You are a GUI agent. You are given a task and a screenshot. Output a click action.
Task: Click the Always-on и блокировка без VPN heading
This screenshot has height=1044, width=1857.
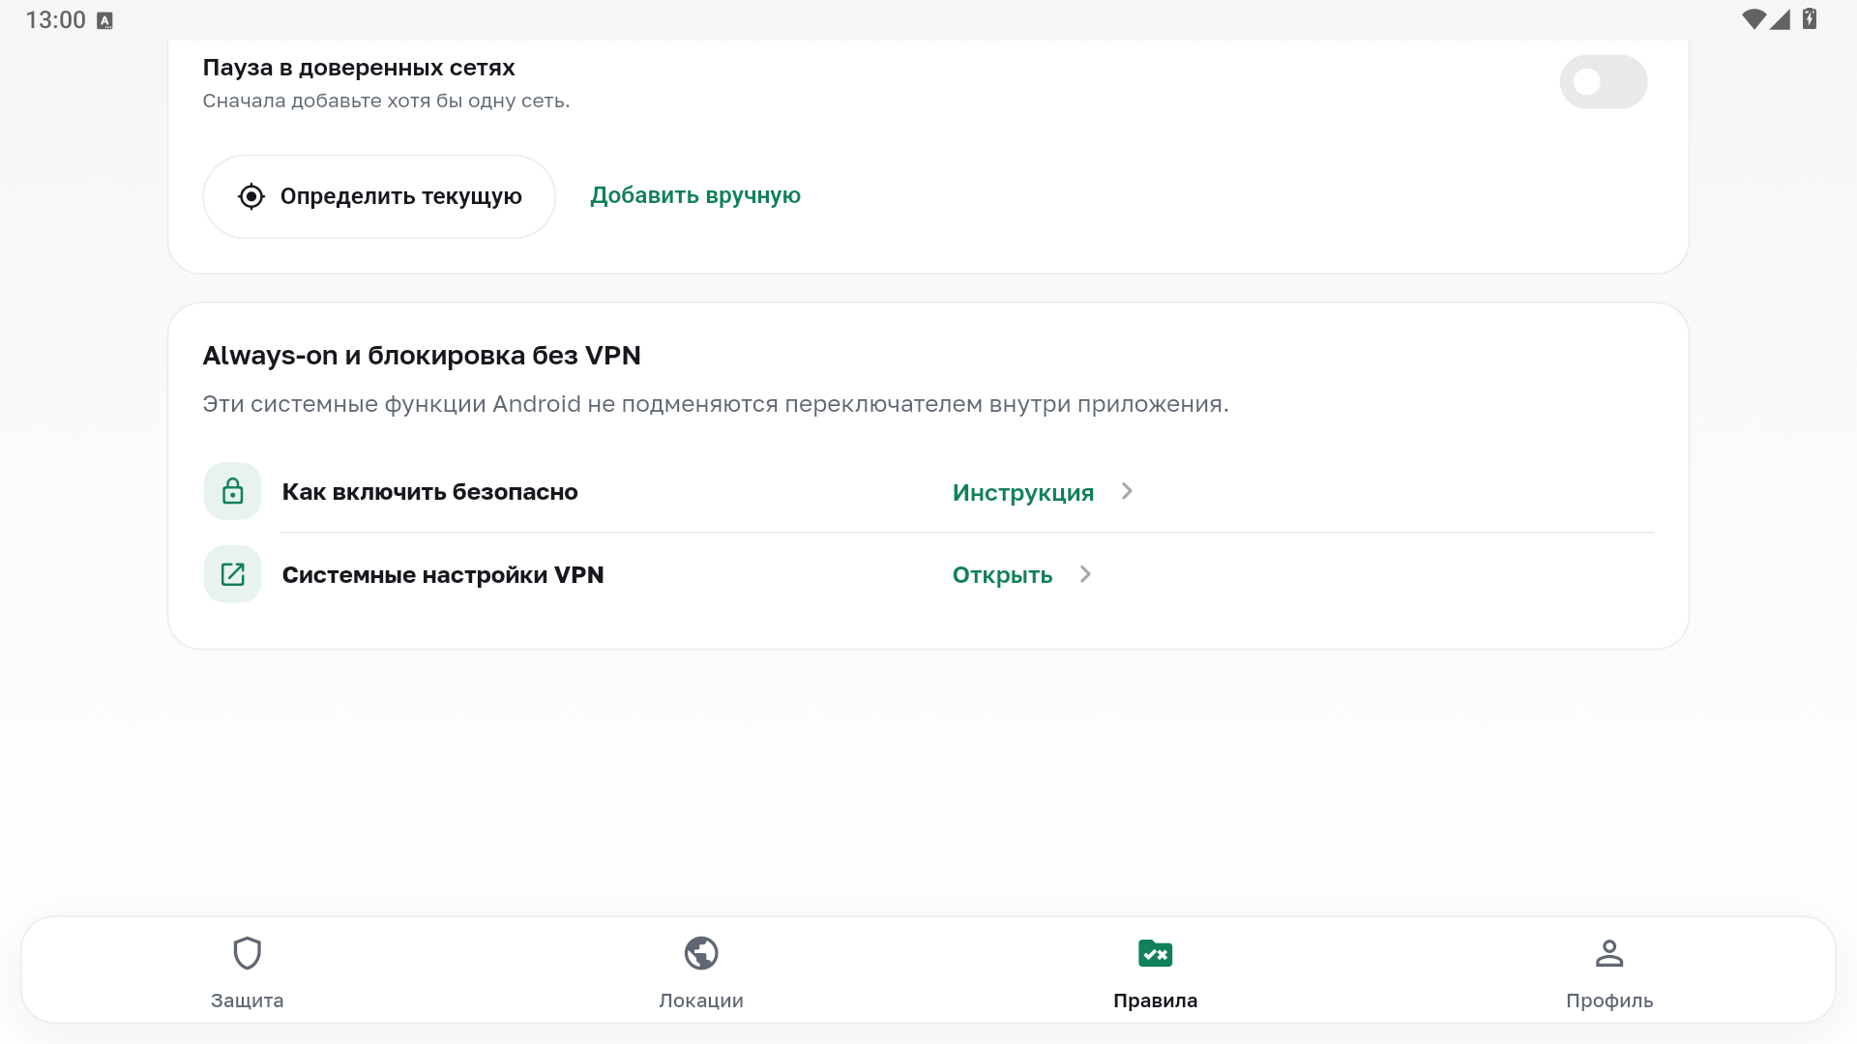click(422, 356)
